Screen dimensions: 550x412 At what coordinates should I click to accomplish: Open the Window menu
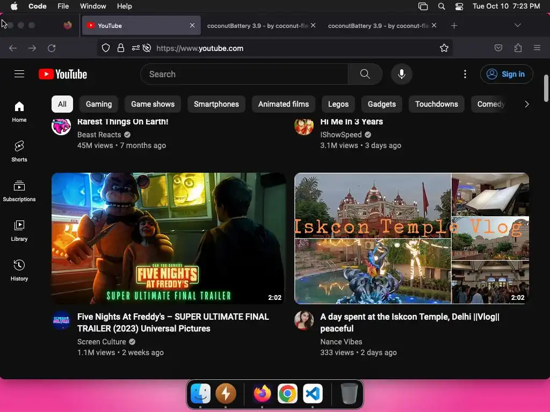pyautogui.click(x=93, y=6)
